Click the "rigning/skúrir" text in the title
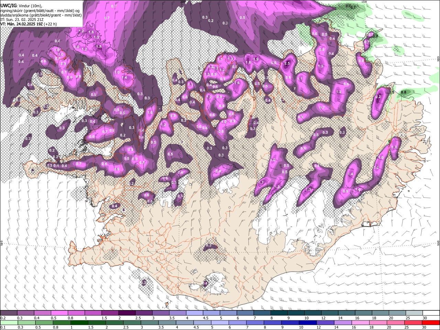 [12, 11]
